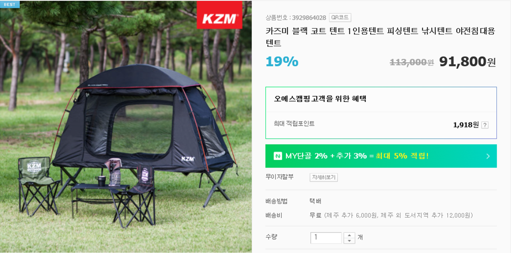Click the MY단골 최대 5% 적립 banner
Viewport: 511px width, 253px height.
pos(381,156)
